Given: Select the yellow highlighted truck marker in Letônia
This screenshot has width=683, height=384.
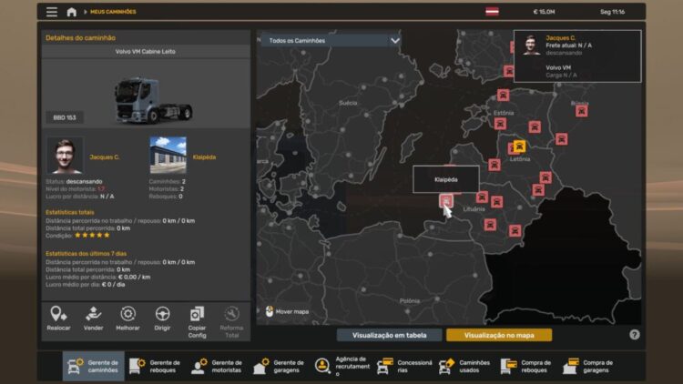Looking at the screenshot, I should pos(519,147).
